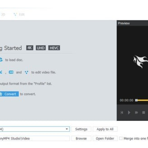Viewport: 148px width, 148px height.
Task: Click the Open Folder button
Action: [x=105, y=139]
